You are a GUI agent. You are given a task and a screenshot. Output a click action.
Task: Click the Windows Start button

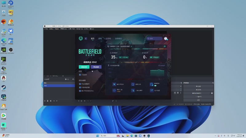click(x=97, y=136)
